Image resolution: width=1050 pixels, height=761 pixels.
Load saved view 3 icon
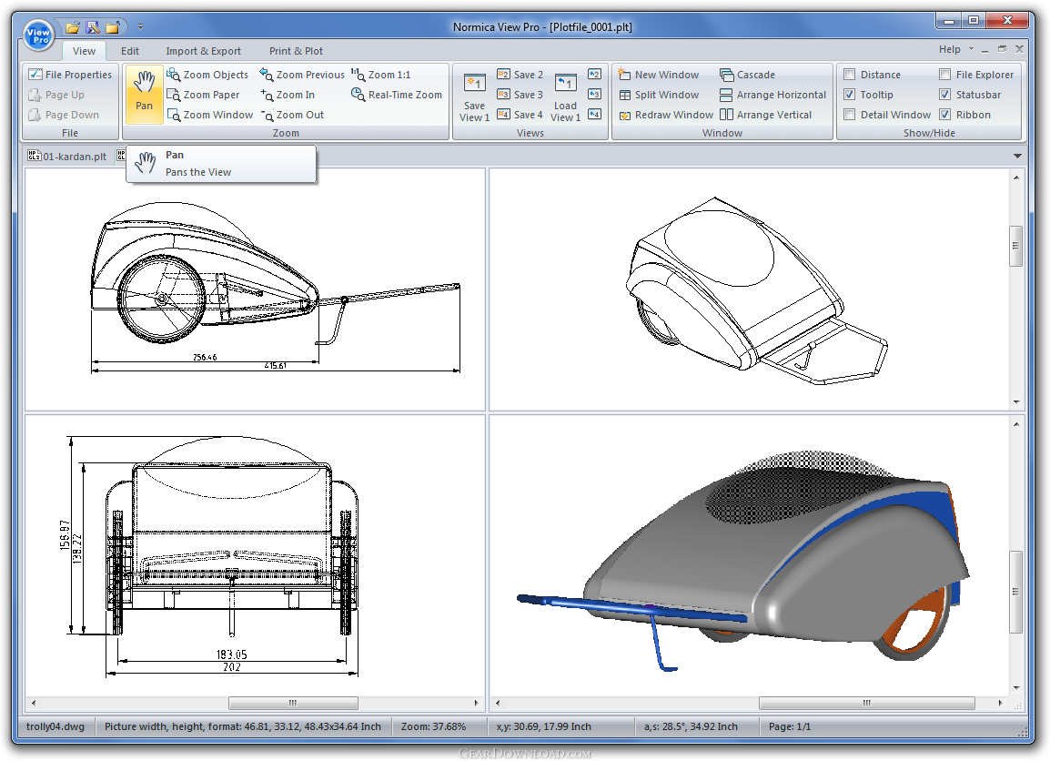pos(595,95)
